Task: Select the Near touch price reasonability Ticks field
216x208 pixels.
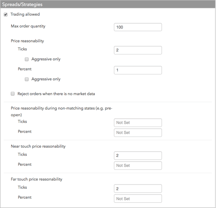Action: [x=138, y=155]
